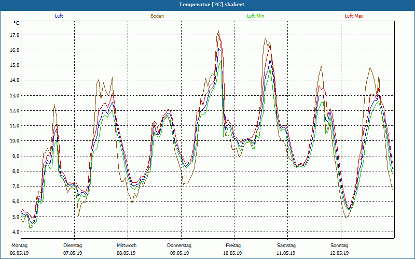Viewport: 415px width, 259px height.
Task: Click the blue Luft legend label
Action: click(59, 16)
